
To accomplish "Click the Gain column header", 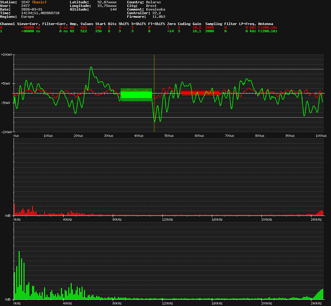I will (x=197, y=24).
